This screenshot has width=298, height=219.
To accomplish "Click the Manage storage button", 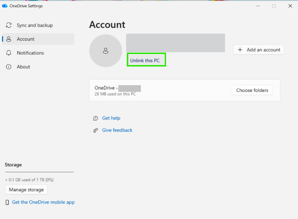I will tap(26, 190).
